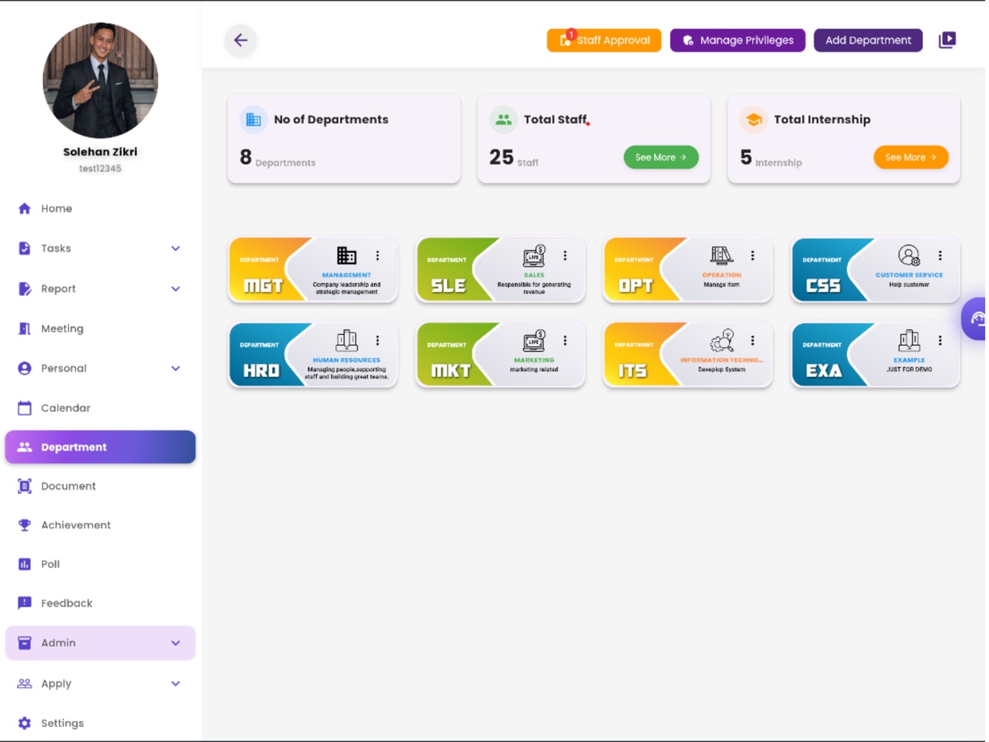Open options menu for OPT department
This screenshot has height=742, width=989.
(x=752, y=256)
